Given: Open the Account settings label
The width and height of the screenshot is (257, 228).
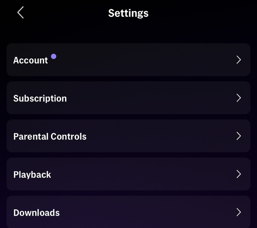Looking at the screenshot, I should click(x=30, y=60).
